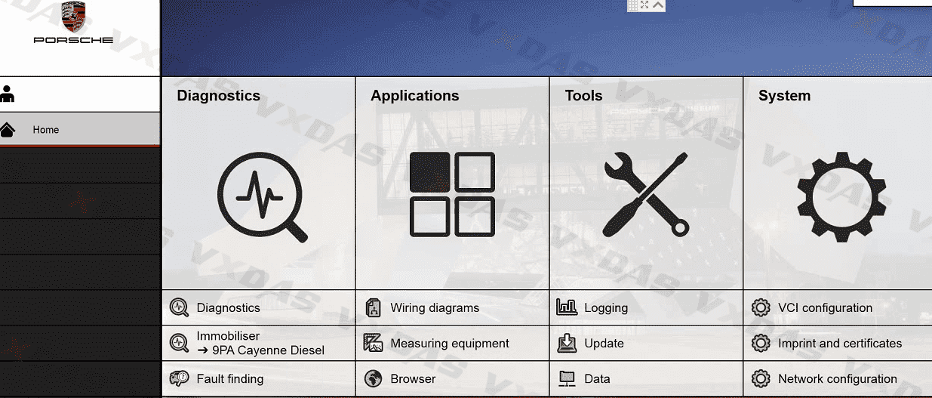
Task: View Imprint and certificates
Action: (x=839, y=344)
